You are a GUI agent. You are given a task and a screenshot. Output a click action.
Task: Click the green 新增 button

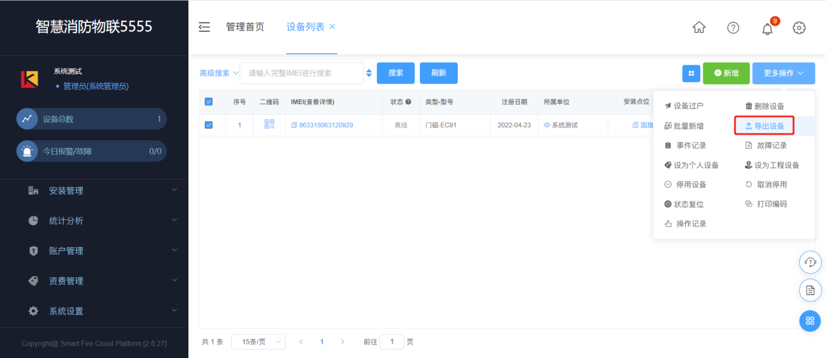726,74
